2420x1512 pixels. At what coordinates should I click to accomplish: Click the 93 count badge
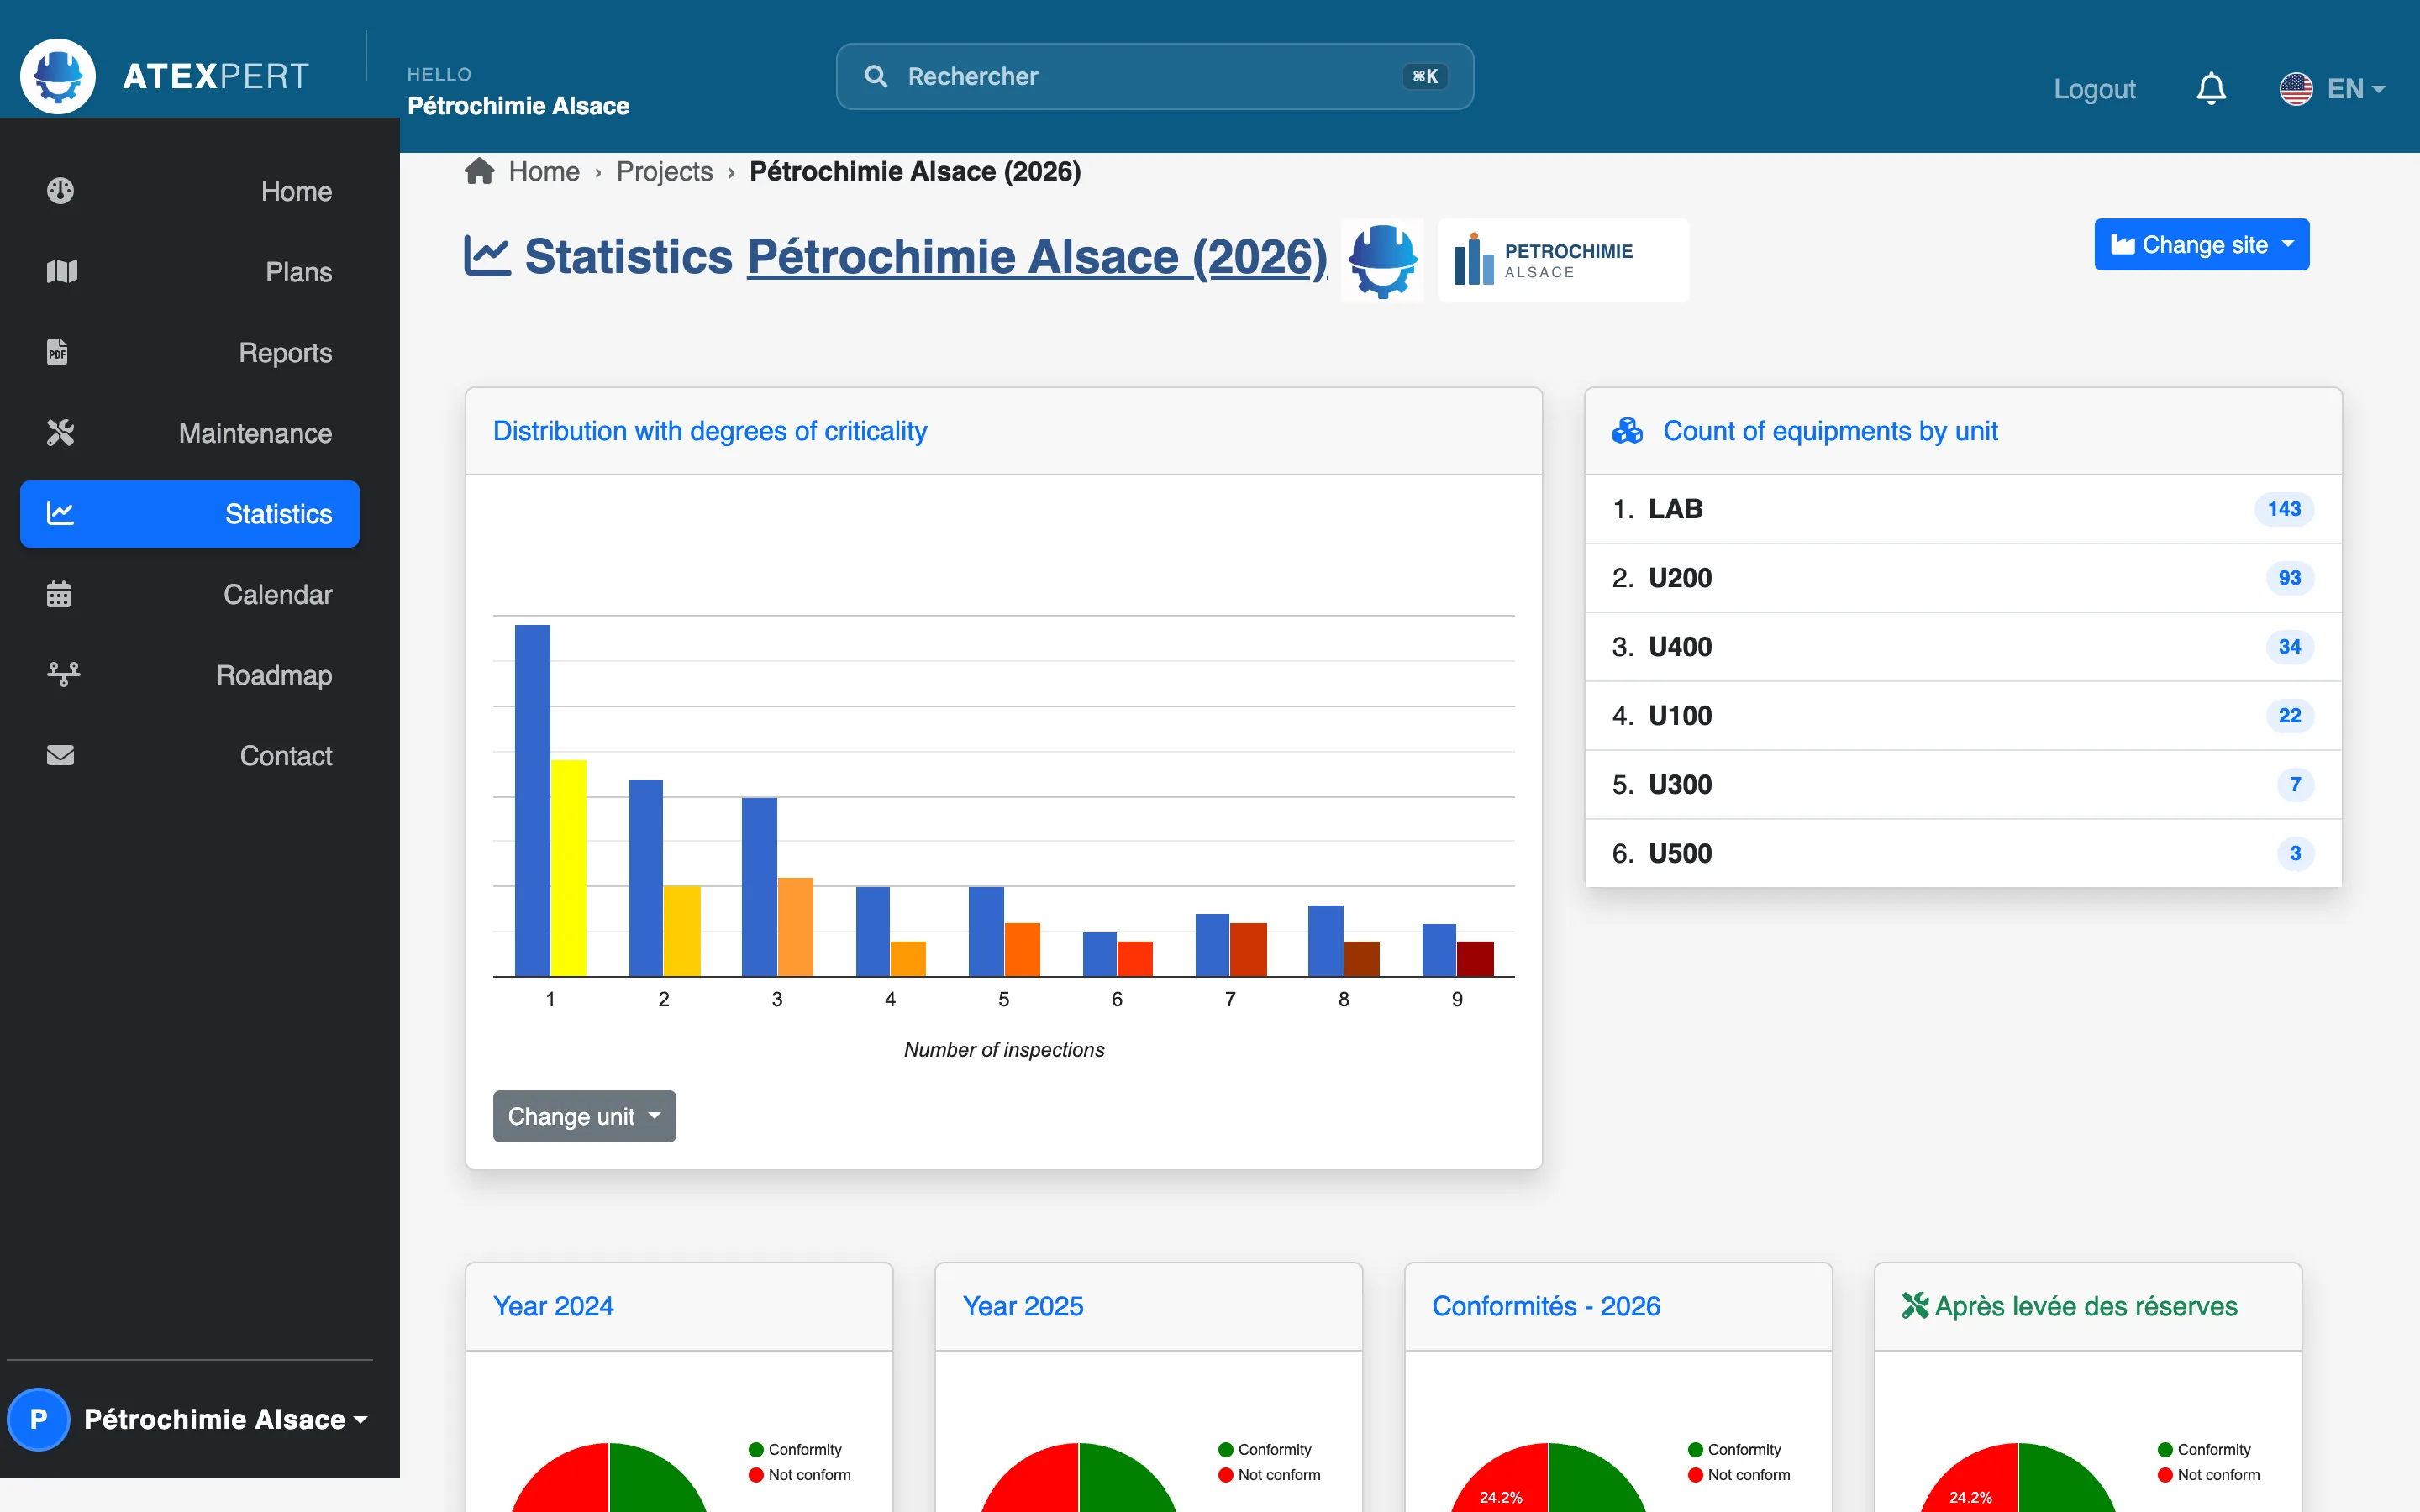click(x=2289, y=578)
